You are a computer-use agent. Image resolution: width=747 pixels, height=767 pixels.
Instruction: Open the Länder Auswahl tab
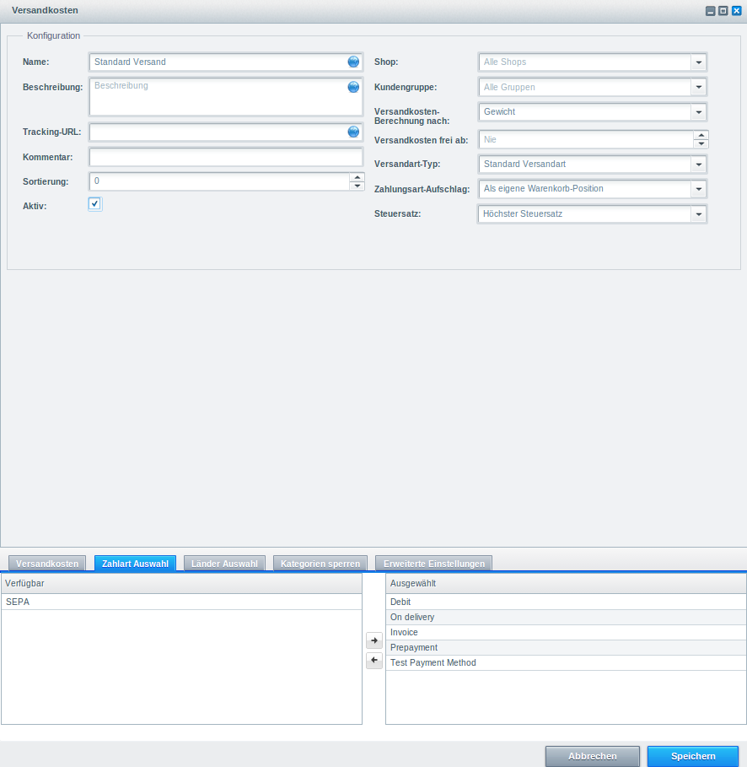point(224,564)
